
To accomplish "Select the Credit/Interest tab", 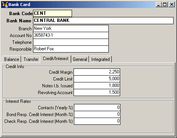I will coord(56,59).
